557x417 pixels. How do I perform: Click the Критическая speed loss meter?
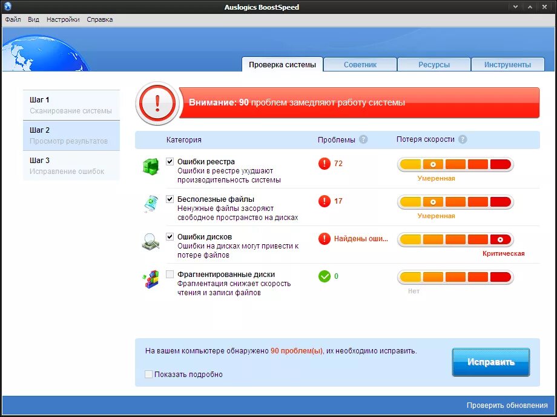click(454, 239)
